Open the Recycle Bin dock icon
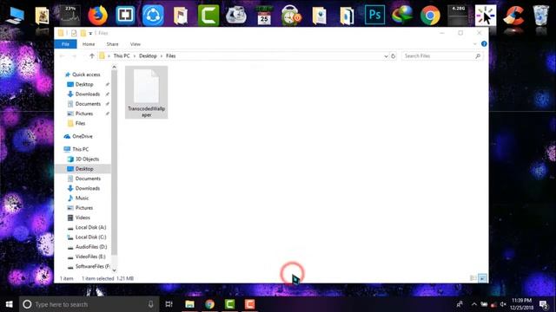Image resolution: width=556 pixels, height=312 pixels. pyautogui.click(x=540, y=16)
